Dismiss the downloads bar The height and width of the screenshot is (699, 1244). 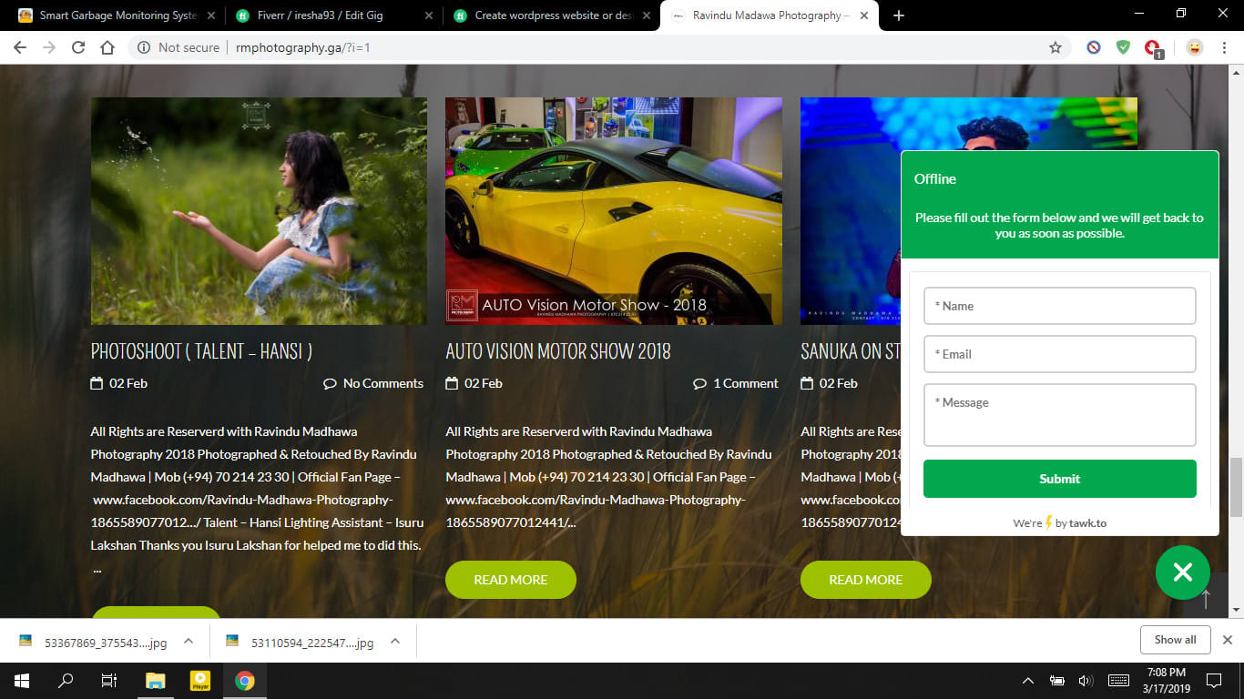[x=1227, y=640]
